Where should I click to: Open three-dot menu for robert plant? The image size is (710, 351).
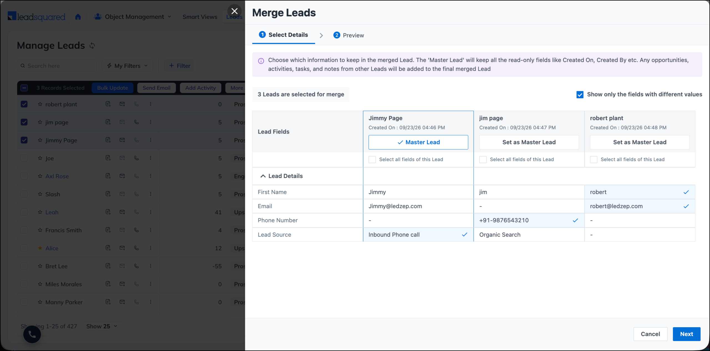(x=151, y=104)
